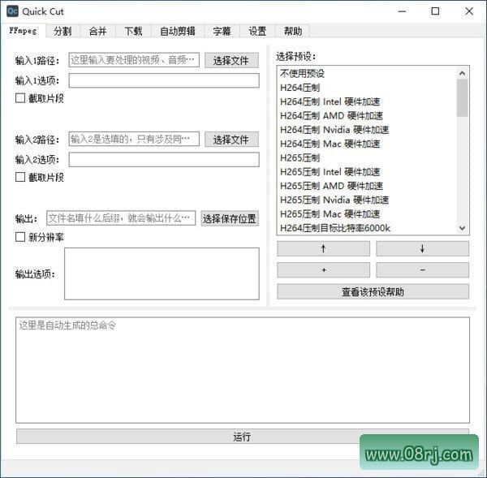Open the 分割 tab
Viewport: 487px width, 478px height.
click(62, 31)
